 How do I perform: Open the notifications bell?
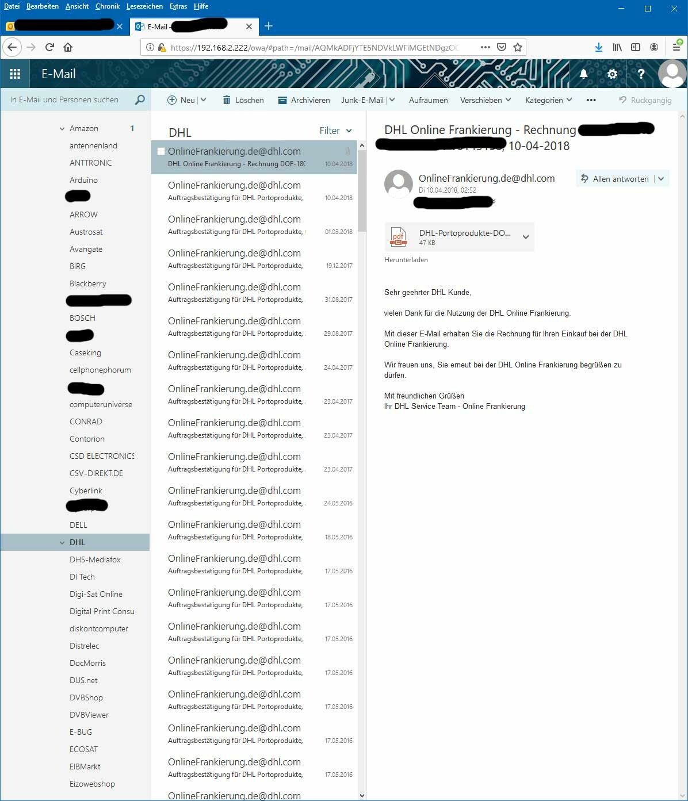pyautogui.click(x=583, y=74)
